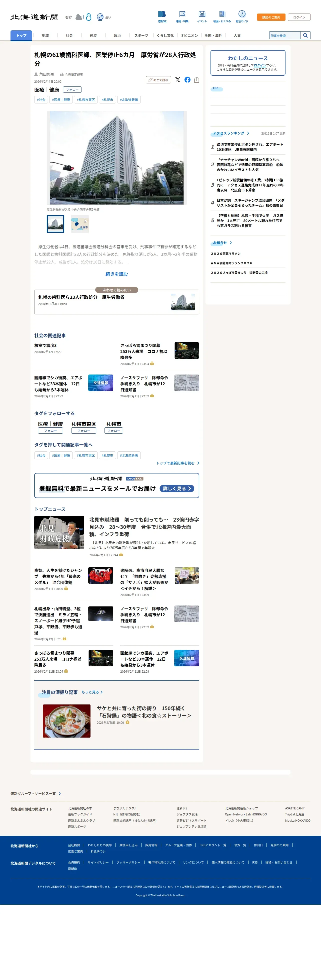Expand もっと見る for 注目の深掘り記事

coord(92,692)
